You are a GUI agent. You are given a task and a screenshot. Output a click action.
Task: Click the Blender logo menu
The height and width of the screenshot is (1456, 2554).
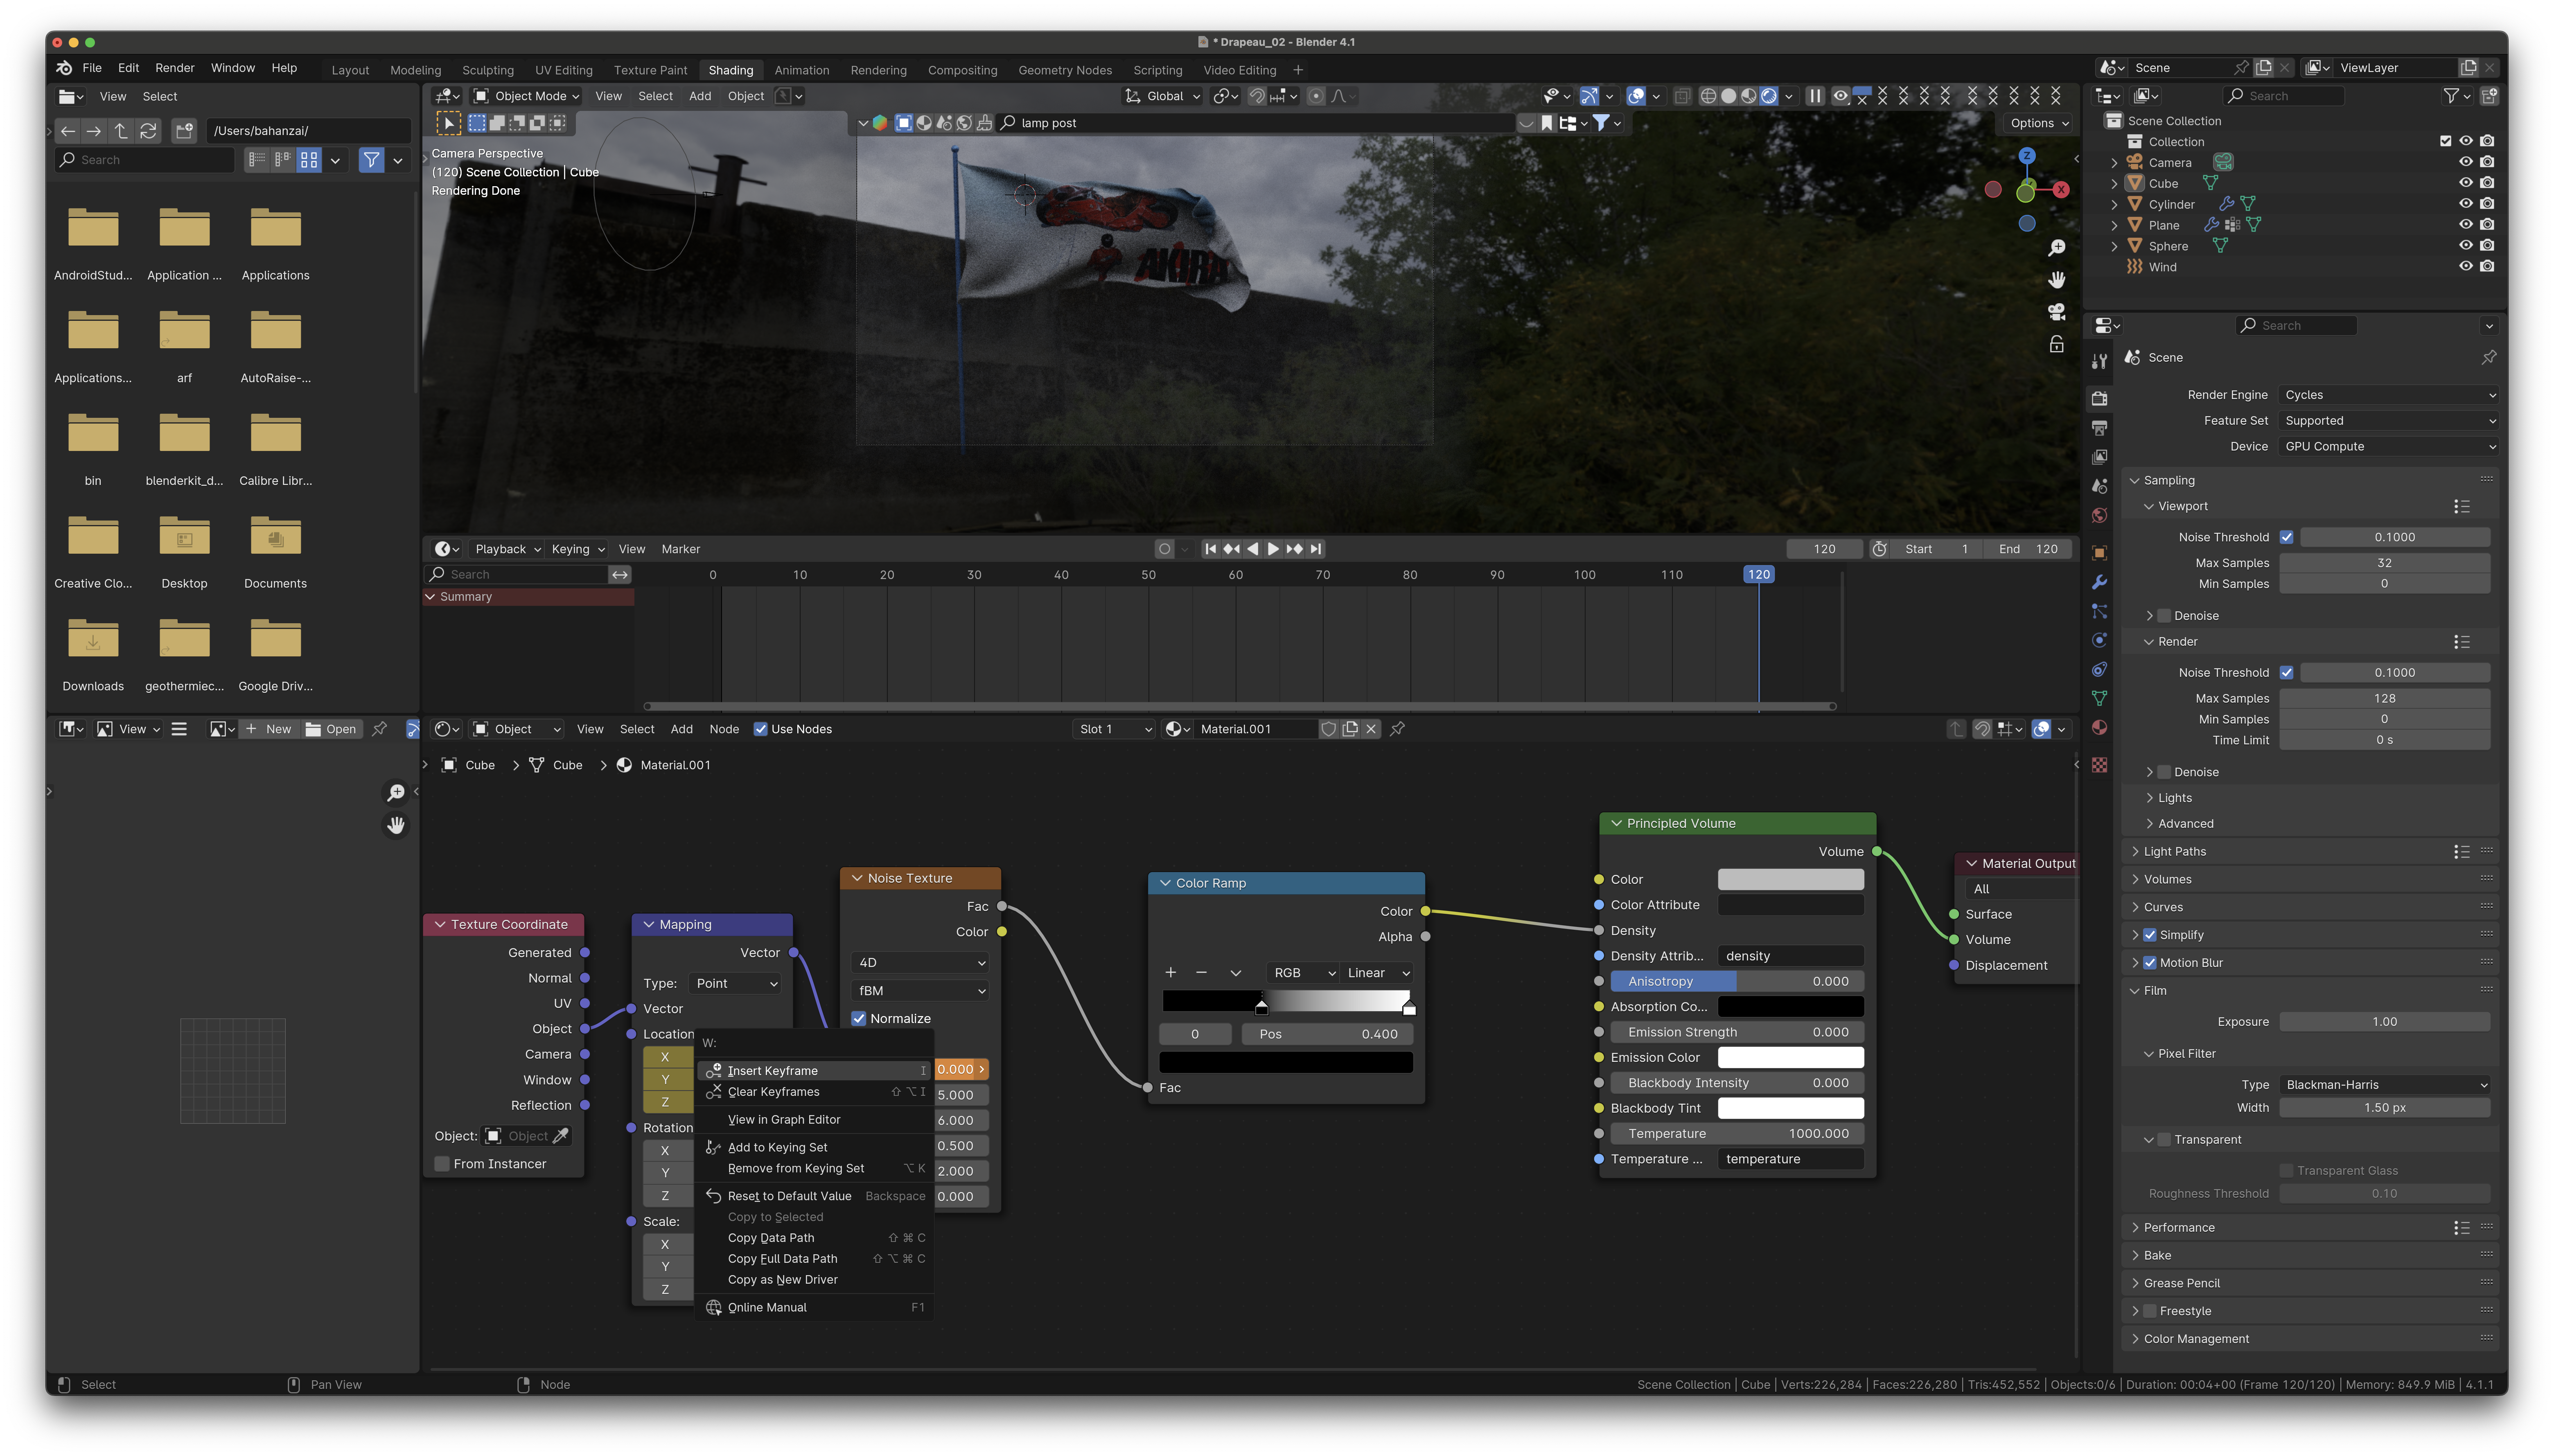tap(64, 68)
